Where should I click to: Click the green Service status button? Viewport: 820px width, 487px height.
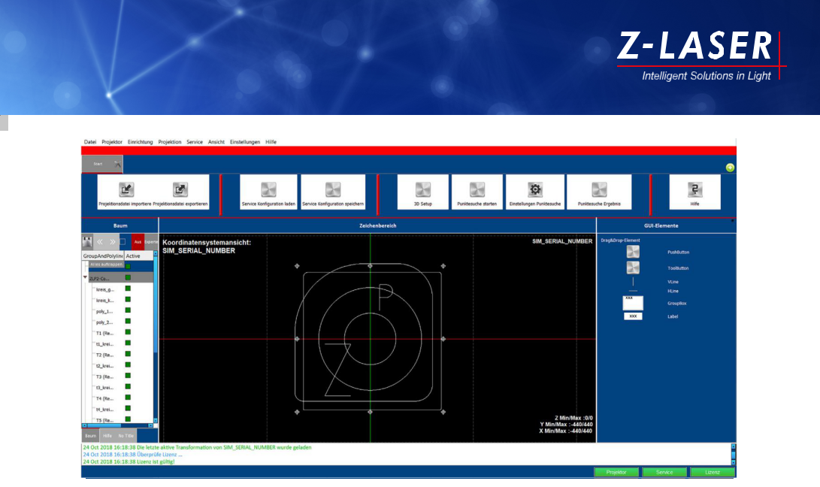click(664, 472)
